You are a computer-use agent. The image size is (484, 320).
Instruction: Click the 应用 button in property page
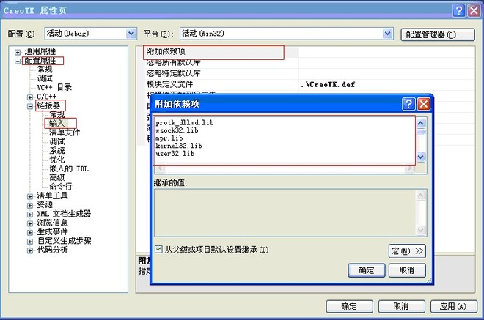(449, 305)
